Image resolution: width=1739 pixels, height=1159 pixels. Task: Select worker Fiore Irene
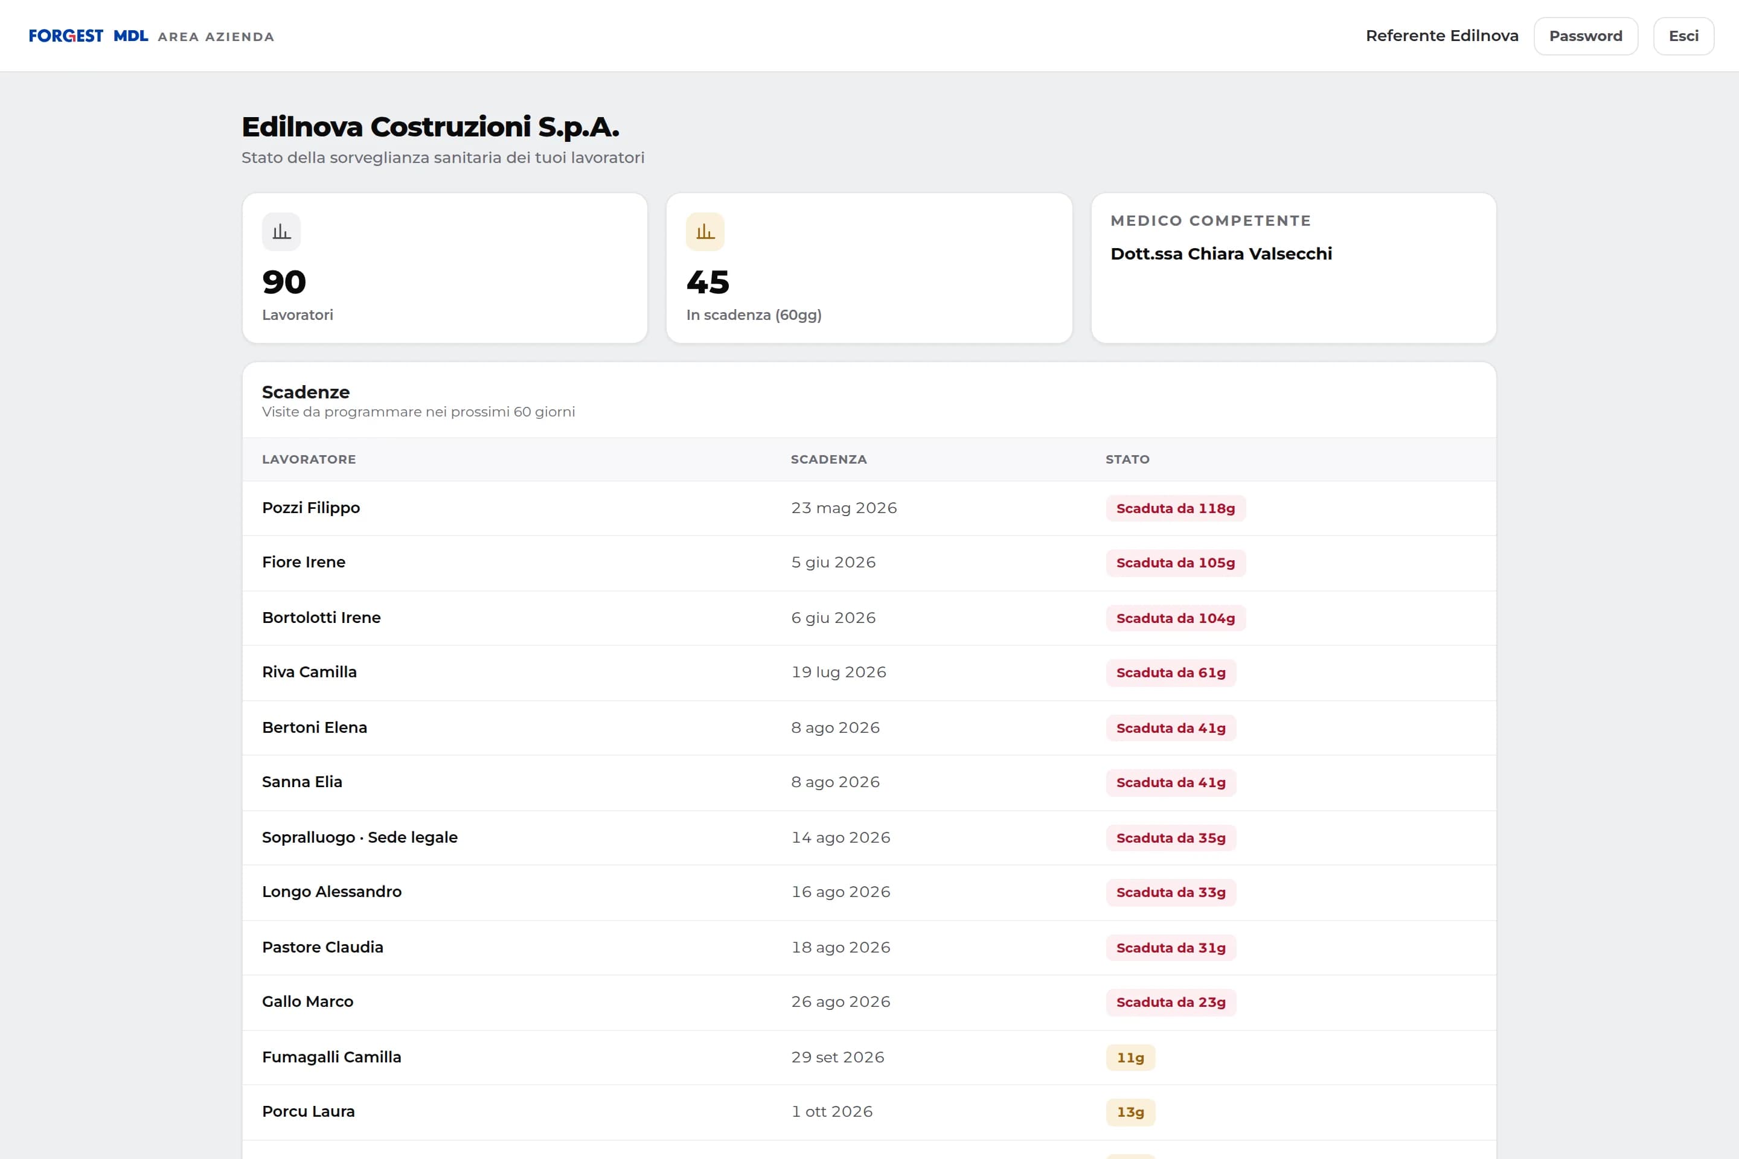tap(304, 562)
